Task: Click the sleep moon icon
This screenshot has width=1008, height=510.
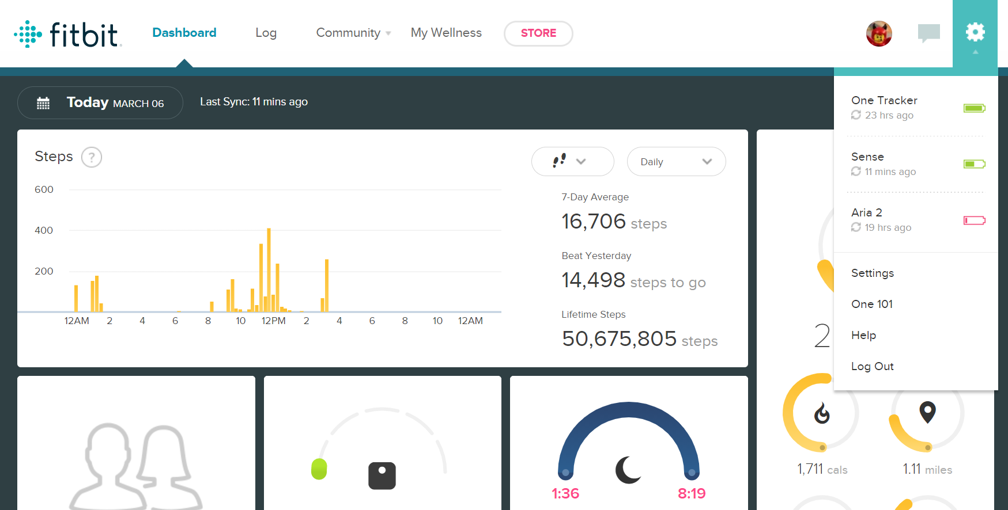Action: coord(628,469)
